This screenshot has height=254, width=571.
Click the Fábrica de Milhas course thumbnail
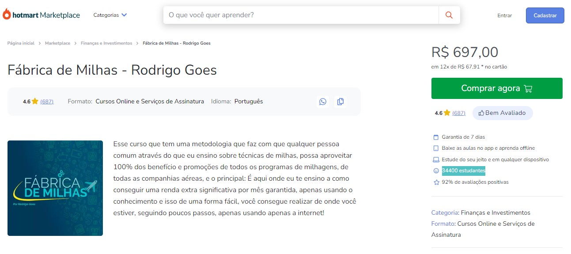coord(55,188)
